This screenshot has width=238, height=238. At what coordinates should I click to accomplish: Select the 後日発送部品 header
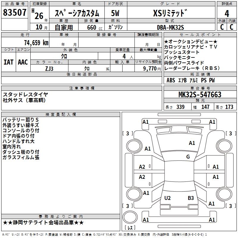[x=82, y=74]
